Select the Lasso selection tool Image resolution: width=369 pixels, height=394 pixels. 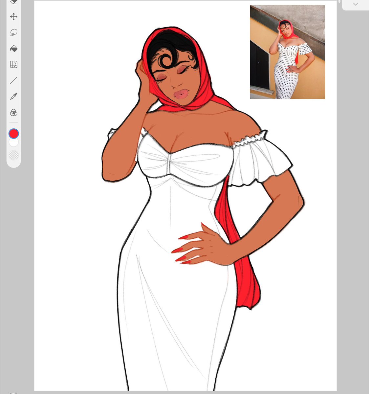point(13,33)
